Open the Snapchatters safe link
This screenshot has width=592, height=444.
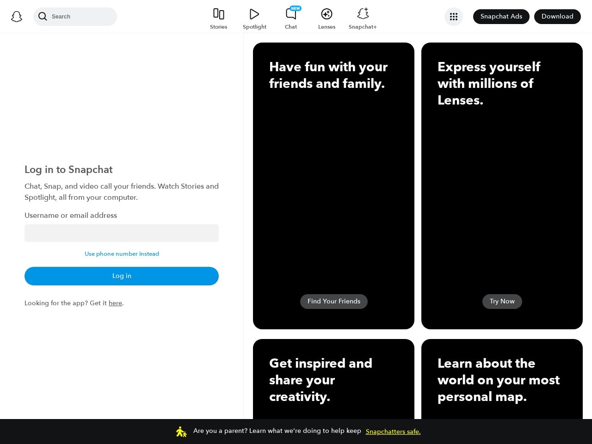point(393,432)
